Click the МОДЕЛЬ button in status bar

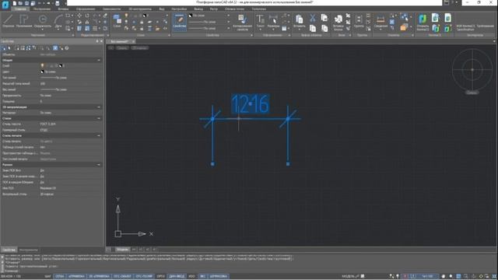pyautogui.click(x=348, y=276)
